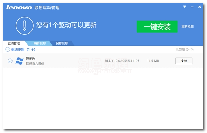Open the title bar dropdown menu arrow
The image size is (207, 133).
184,7
